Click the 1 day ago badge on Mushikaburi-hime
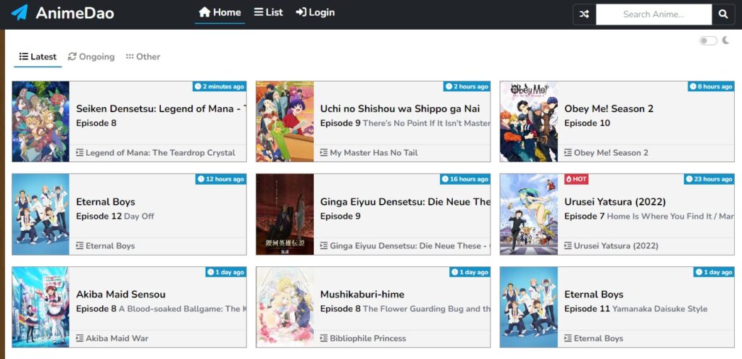The width and height of the screenshot is (742, 359). pyautogui.click(x=470, y=272)
